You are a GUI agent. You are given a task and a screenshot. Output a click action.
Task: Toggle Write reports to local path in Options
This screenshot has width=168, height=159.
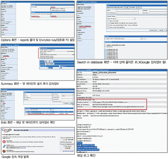(51, 10)
